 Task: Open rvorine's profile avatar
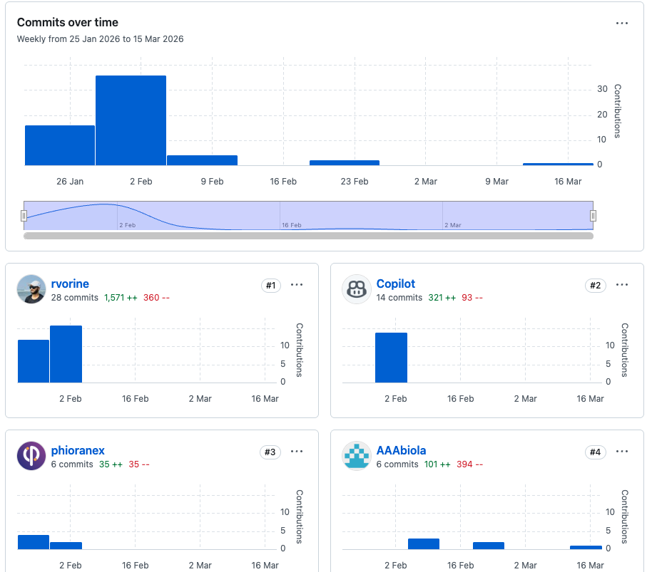(31, 289)
